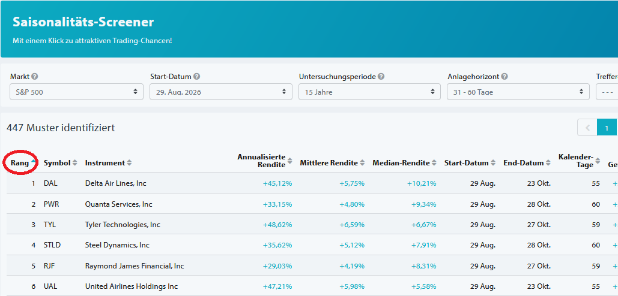Click +5,75% mean return value
Screen dimensions: 618x296
tap(352, 183)
